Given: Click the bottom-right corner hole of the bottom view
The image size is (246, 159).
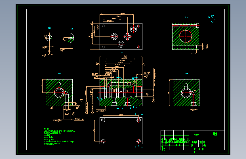Looking at the screenshot, I should 138,141.
